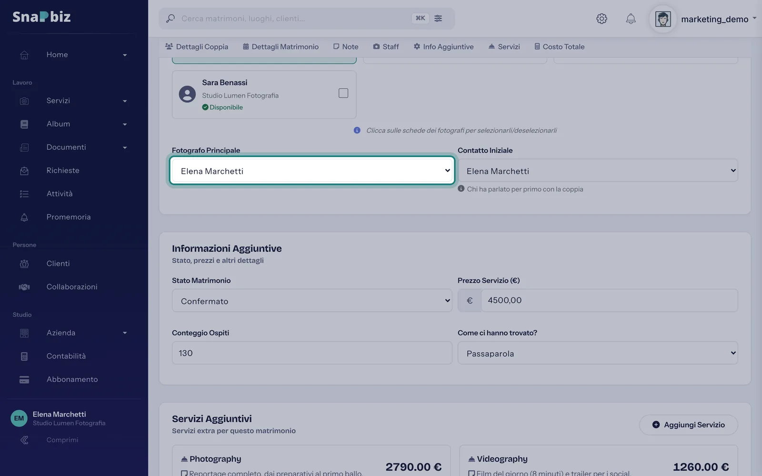This screenshot has width=762, height=476.
Task: Click the Promemoria bell icon in sidebar
Action: point(24,218)
